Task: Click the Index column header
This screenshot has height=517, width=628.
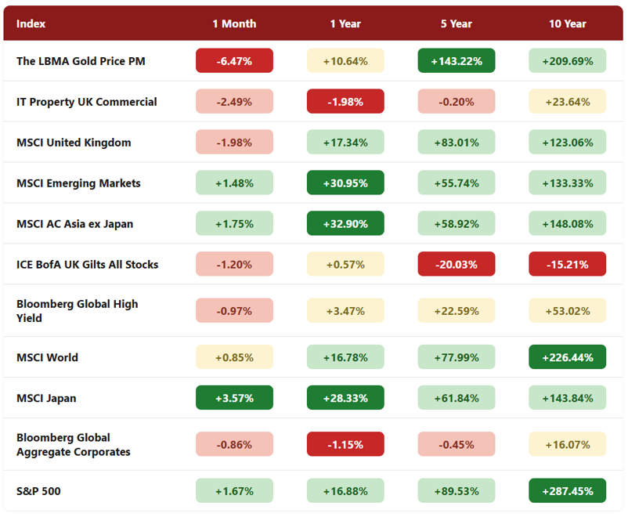Action: pyautogui.click(x=31, y=23)
